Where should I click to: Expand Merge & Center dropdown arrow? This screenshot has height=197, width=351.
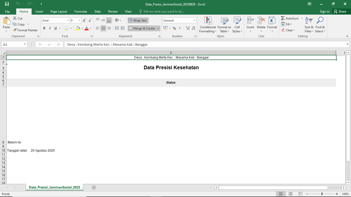click(158, 28)
